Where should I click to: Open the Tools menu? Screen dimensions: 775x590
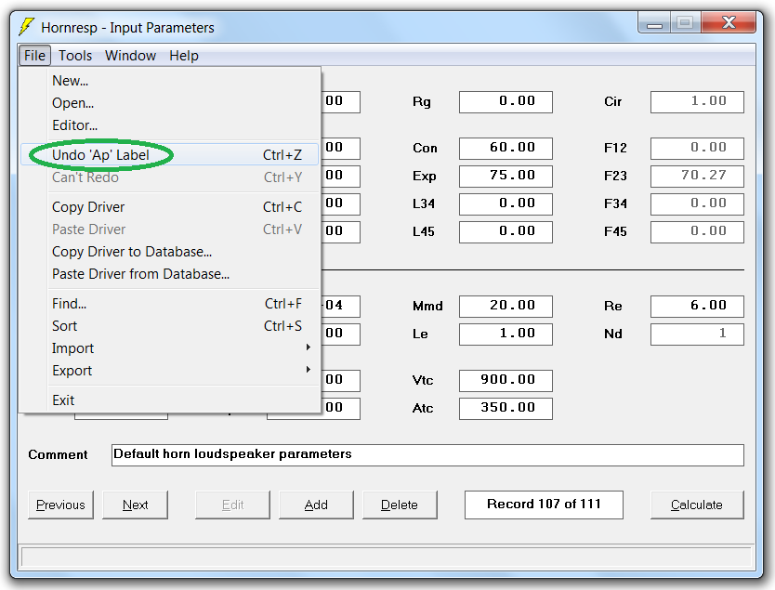(75, 56)
